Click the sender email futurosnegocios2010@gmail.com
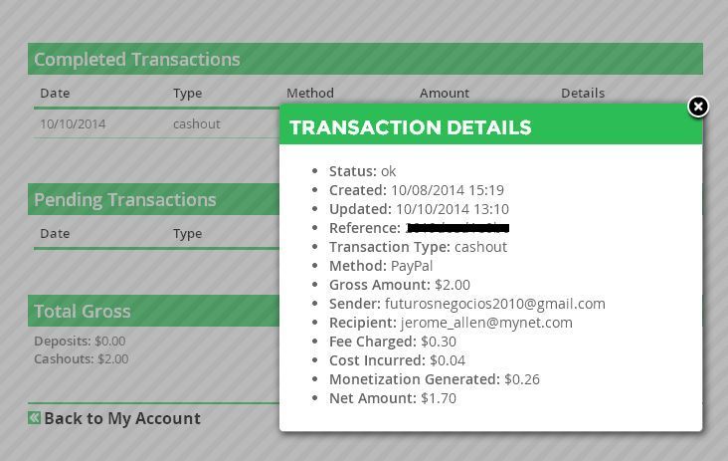 pos(495,304)
